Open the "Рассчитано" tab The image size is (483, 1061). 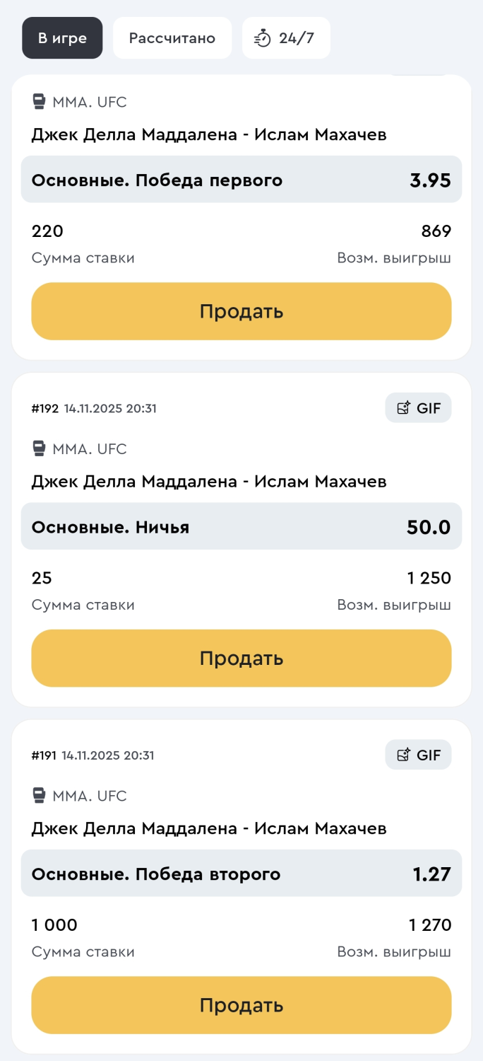[172, 38]
